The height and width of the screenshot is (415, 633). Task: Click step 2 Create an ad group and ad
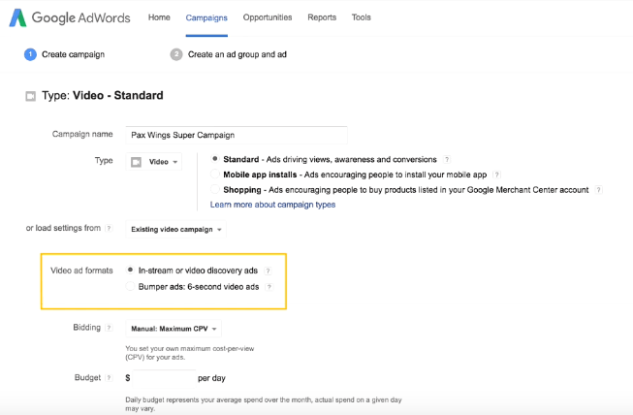click(x=228, y=54)
